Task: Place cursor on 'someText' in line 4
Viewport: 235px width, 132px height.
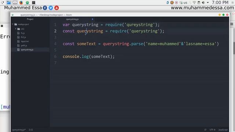Action: 86,44
